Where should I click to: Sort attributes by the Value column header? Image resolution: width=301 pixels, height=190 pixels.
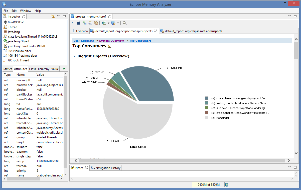(x=50, y=75)
